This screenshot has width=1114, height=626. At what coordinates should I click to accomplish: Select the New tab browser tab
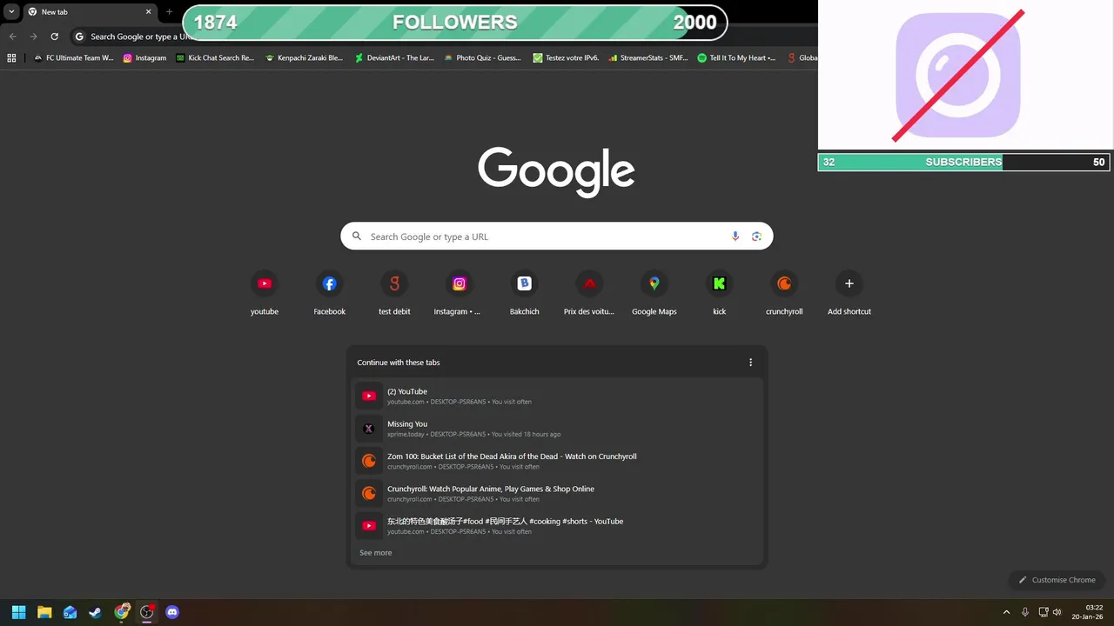(89, 12)
